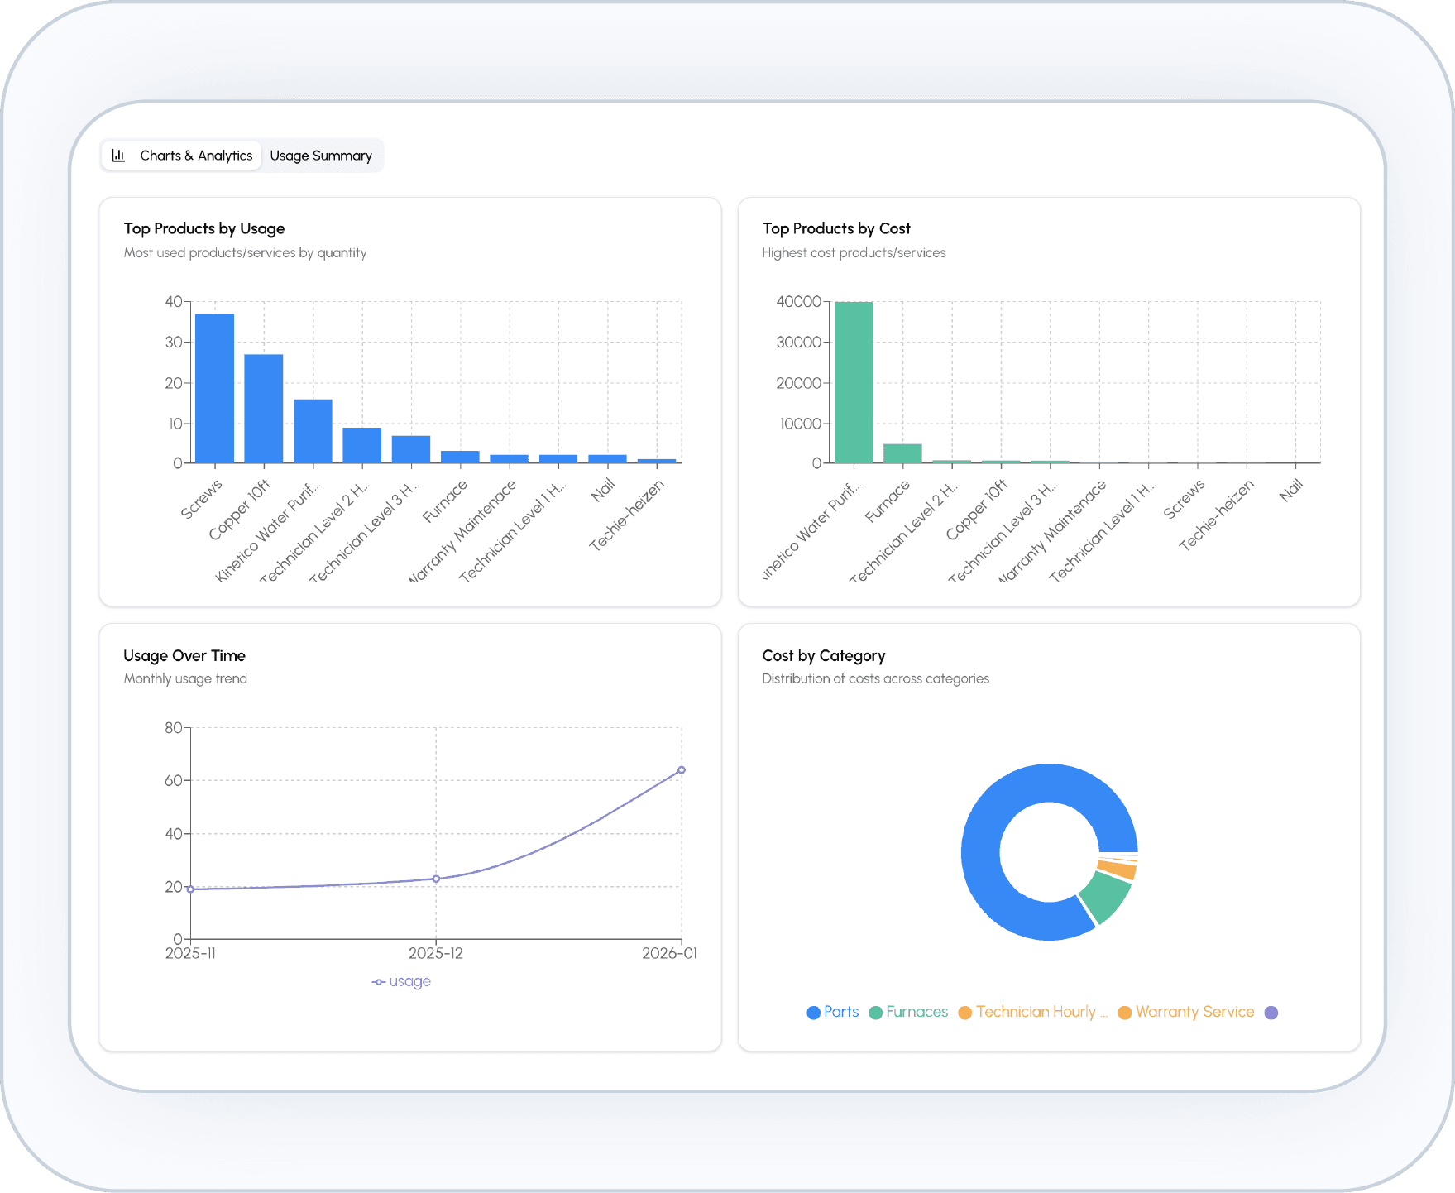
Task: Click the Technician Level 3 H bar in usage chart
Action: [x=411, y=449]
